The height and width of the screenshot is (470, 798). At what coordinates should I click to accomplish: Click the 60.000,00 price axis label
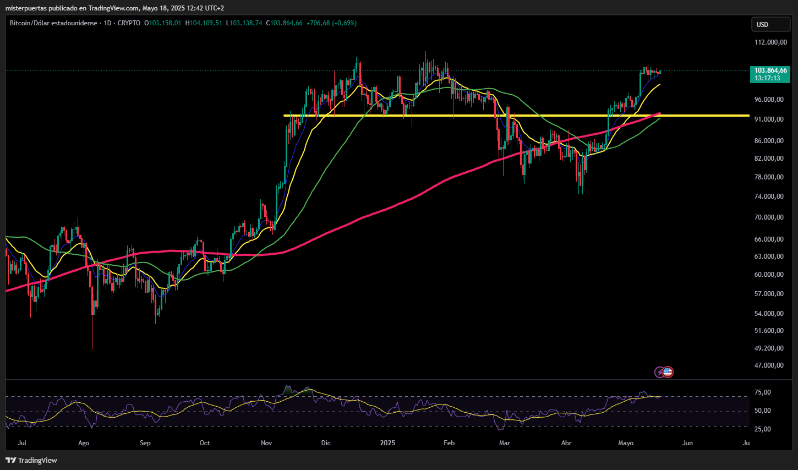click(769, 275)
